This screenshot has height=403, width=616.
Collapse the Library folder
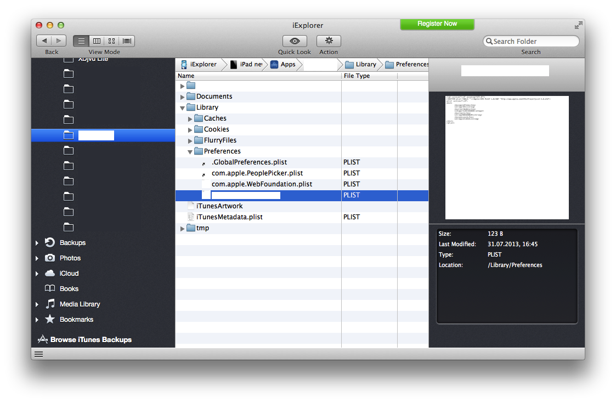point(182,107)
